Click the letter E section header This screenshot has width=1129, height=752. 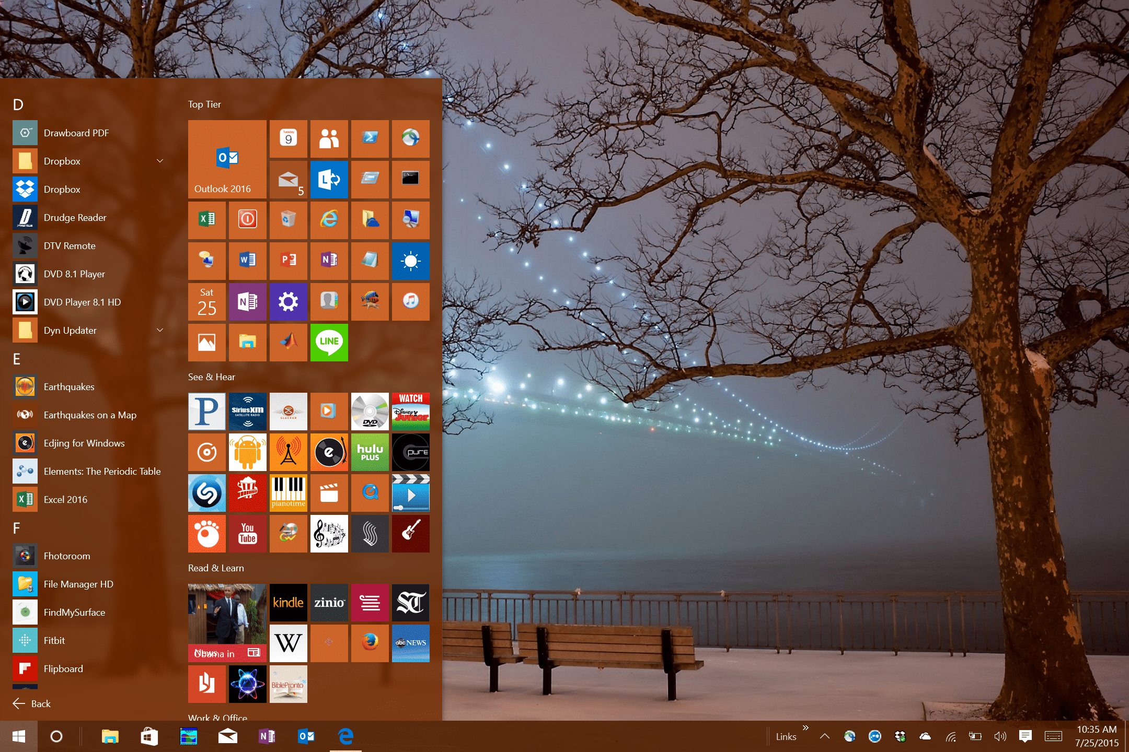pyautogui.click(x=17, y=359)
